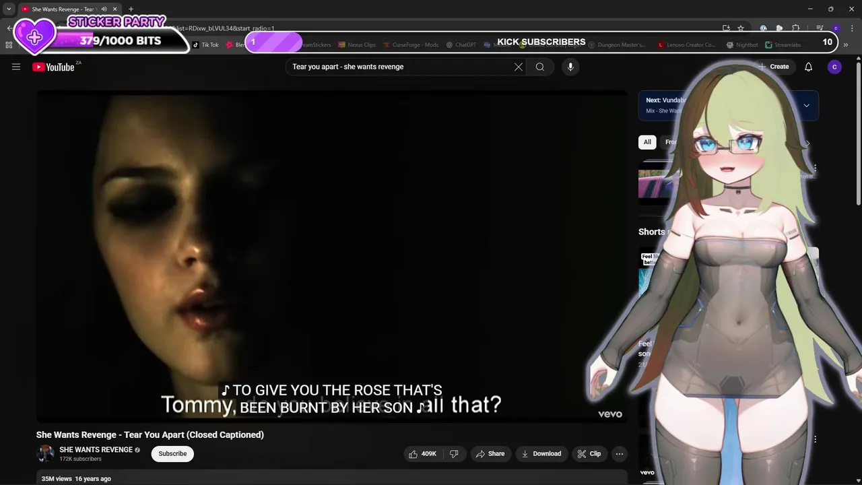Bookmark this page with the star
This screenshot has width=862, height=485.
[x=741, y=28]
